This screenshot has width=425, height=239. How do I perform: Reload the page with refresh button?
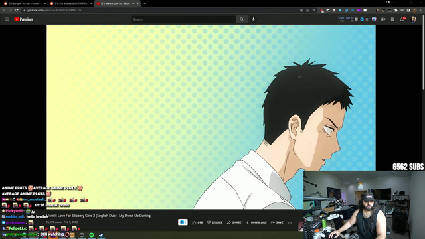pos(17,10)
